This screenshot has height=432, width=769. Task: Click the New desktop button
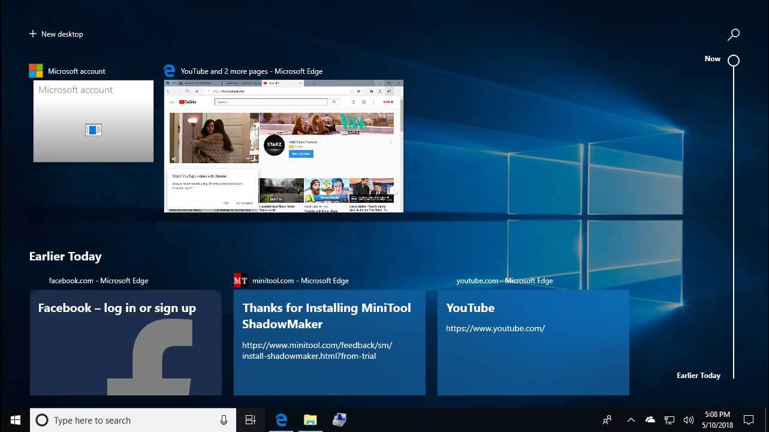tap(56, 34)
